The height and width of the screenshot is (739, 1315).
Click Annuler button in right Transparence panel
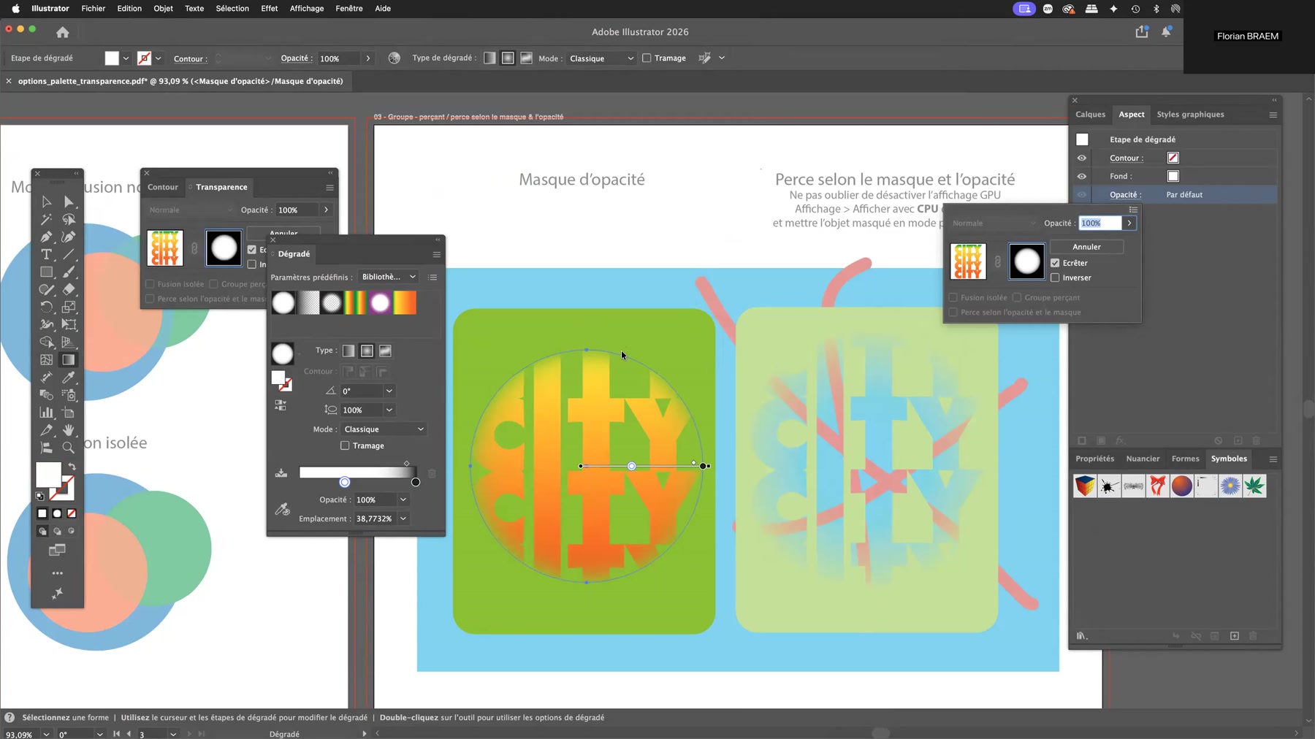click(x=1086, y=247)
